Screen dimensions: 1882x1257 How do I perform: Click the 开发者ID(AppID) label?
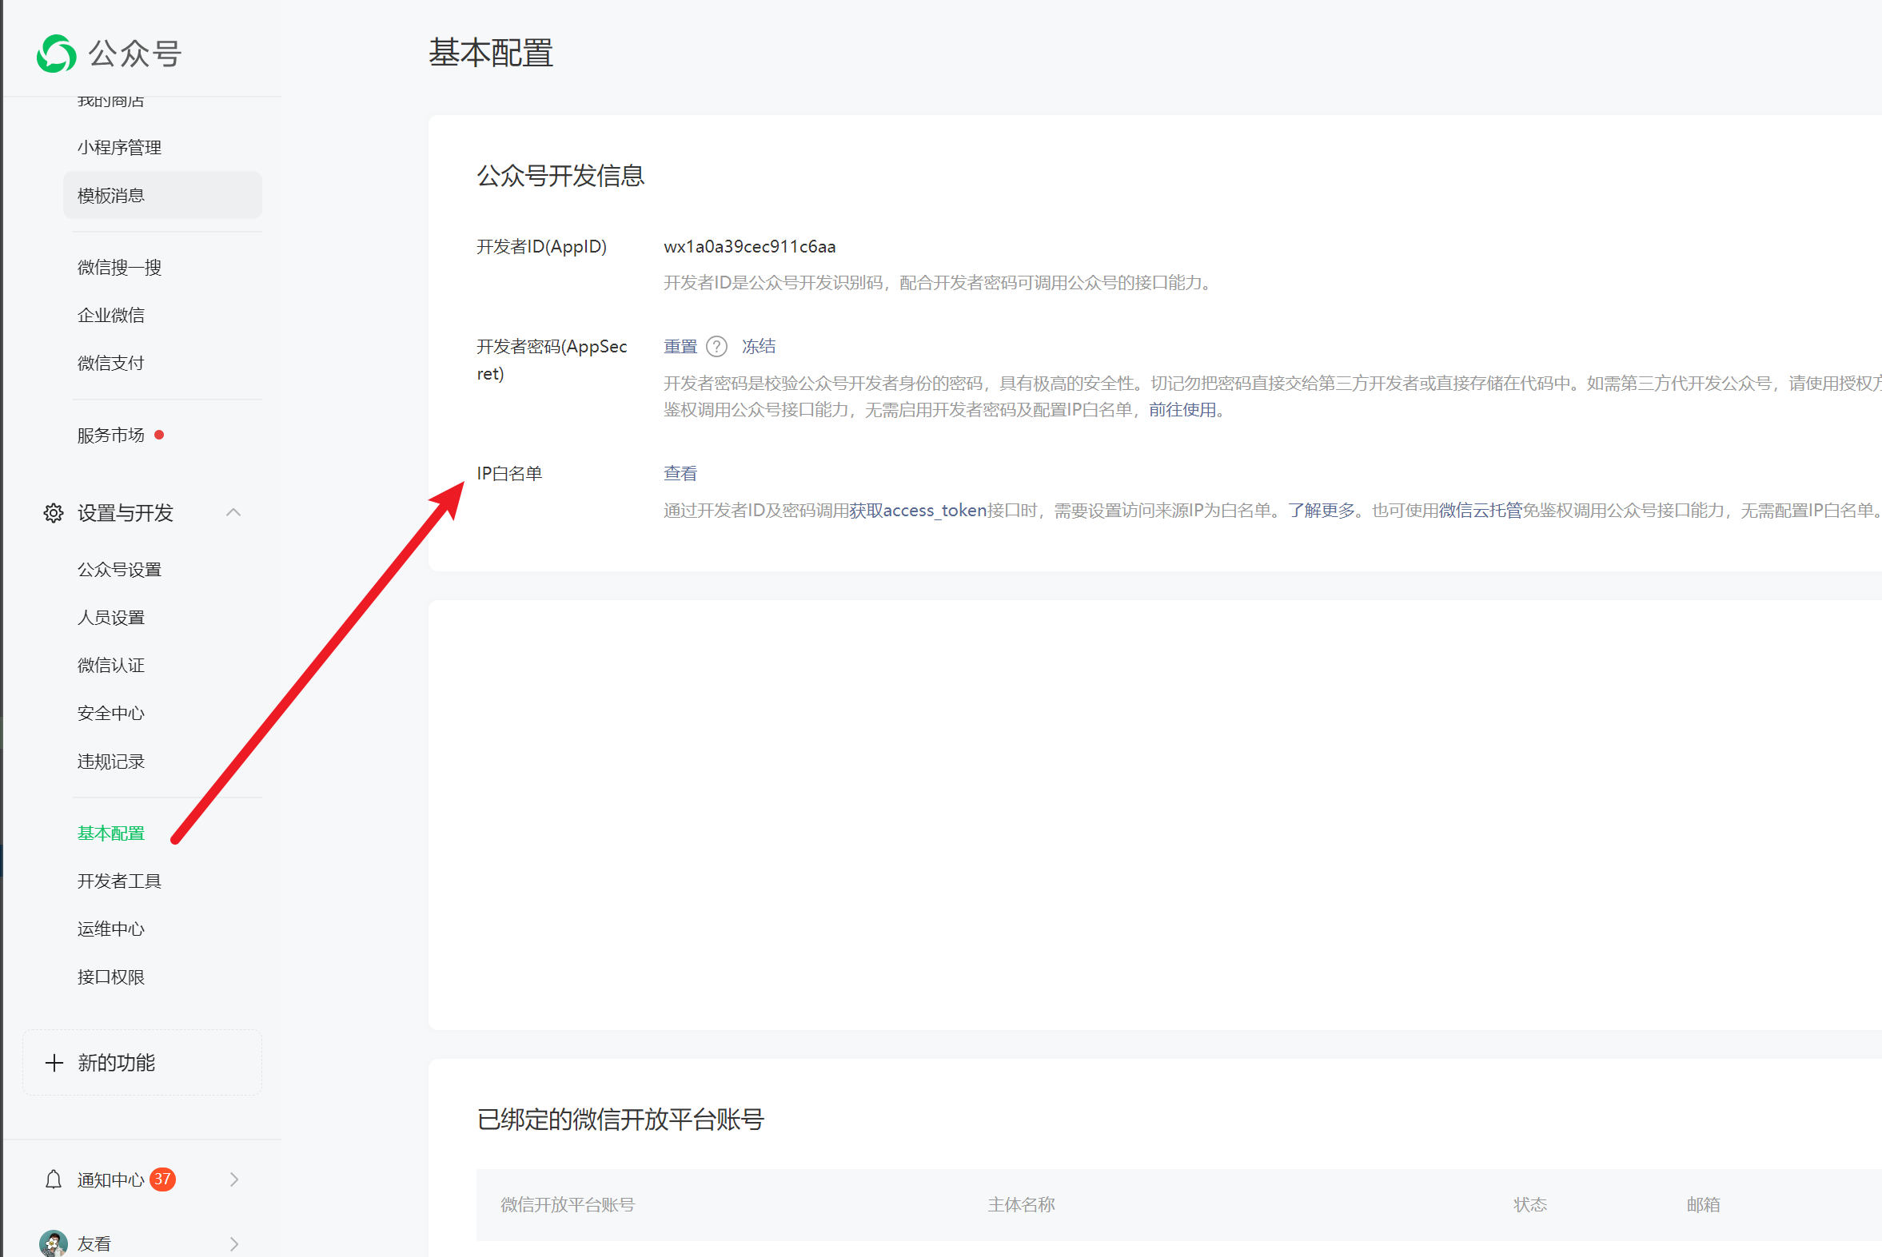541,247
